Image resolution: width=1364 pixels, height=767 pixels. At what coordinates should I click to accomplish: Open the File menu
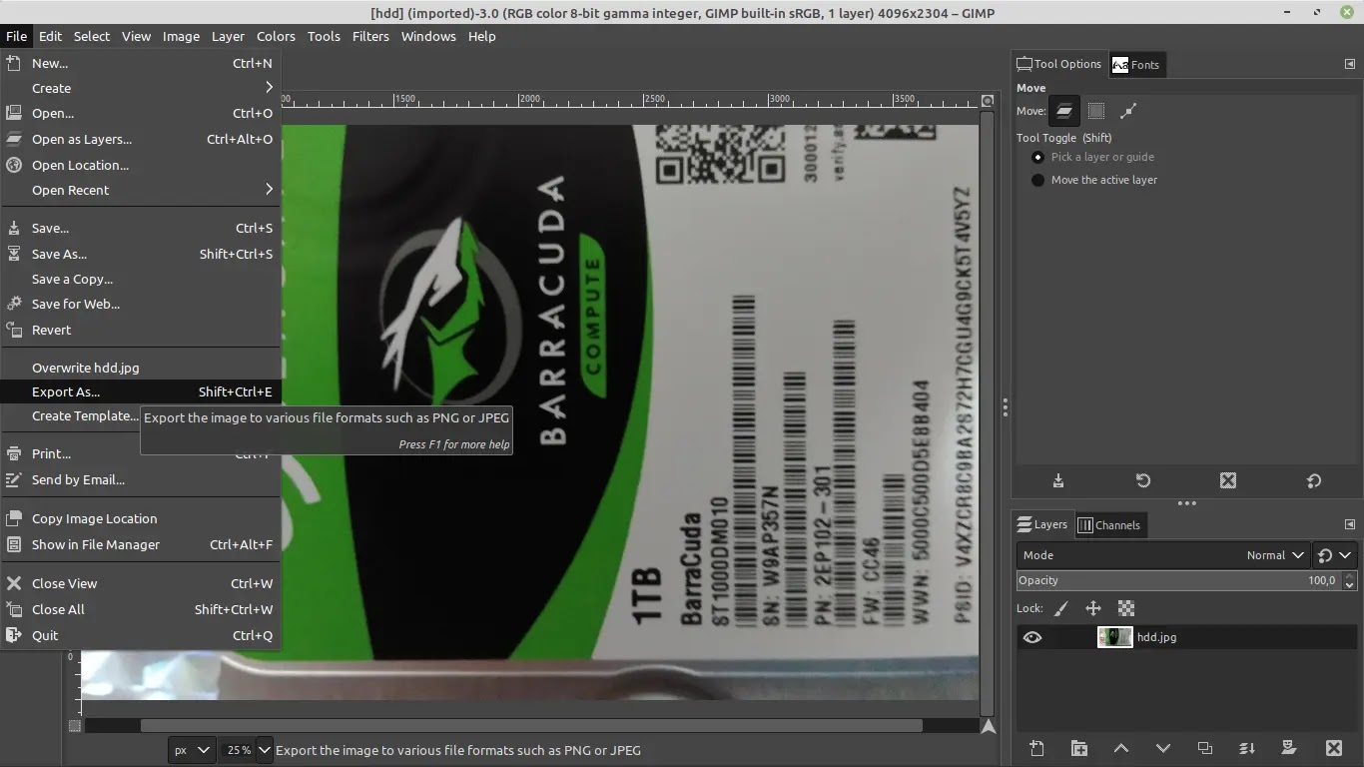click(x=16, y=36)
